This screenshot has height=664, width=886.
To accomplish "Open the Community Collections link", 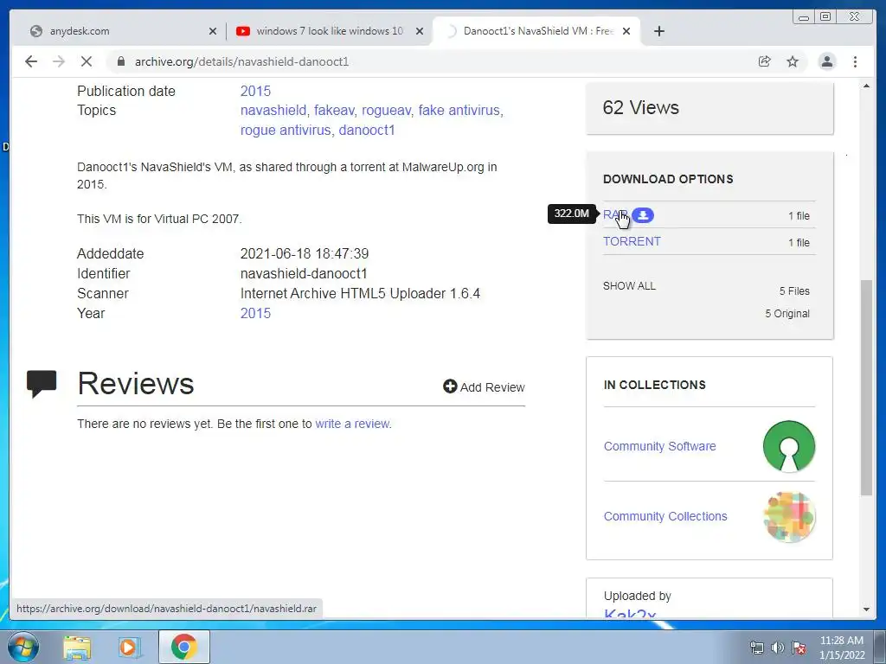I will coord(665,516).
